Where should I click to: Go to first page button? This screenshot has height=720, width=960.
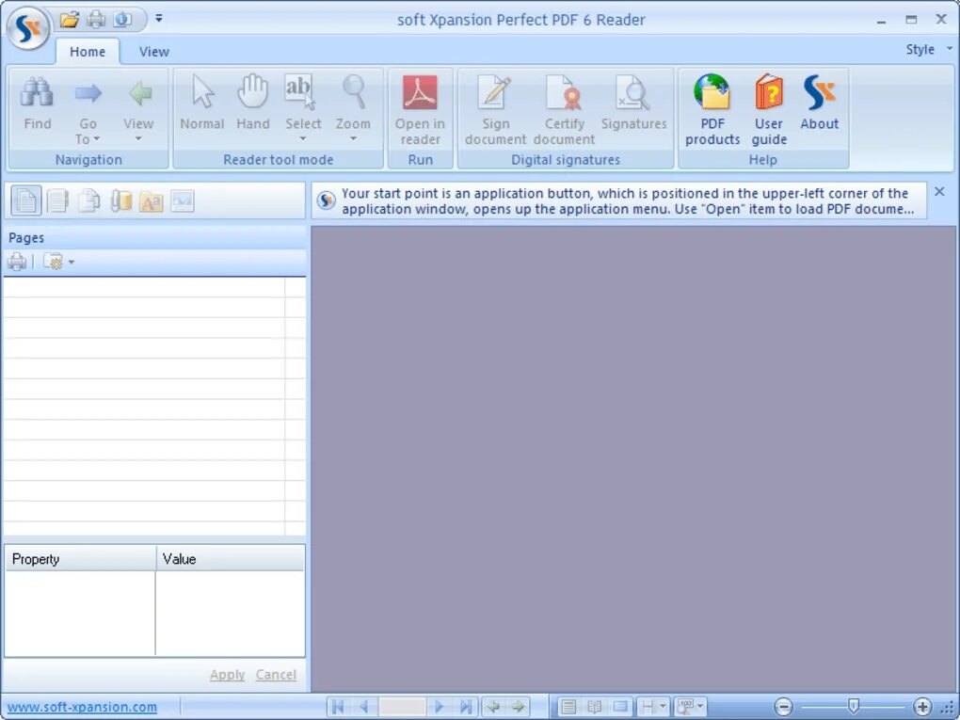click(x=337, y=707)
